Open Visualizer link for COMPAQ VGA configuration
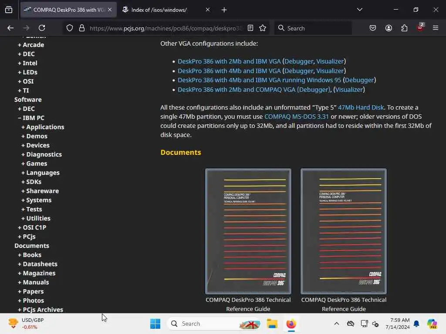 349,90
